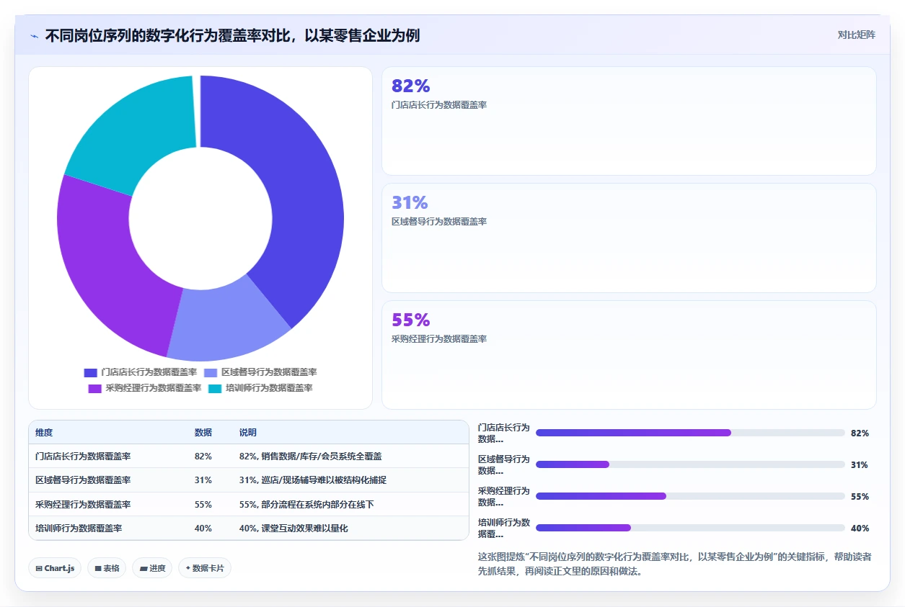The height and width of the screenshot is (607, 905).
Task: Toggle 门店店长行为数据覆盖率 legend color box
Action: [90, 372]
